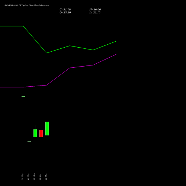Click the small flat candle dash above 12 May
The image size is (186, 186).
[29, 142]
